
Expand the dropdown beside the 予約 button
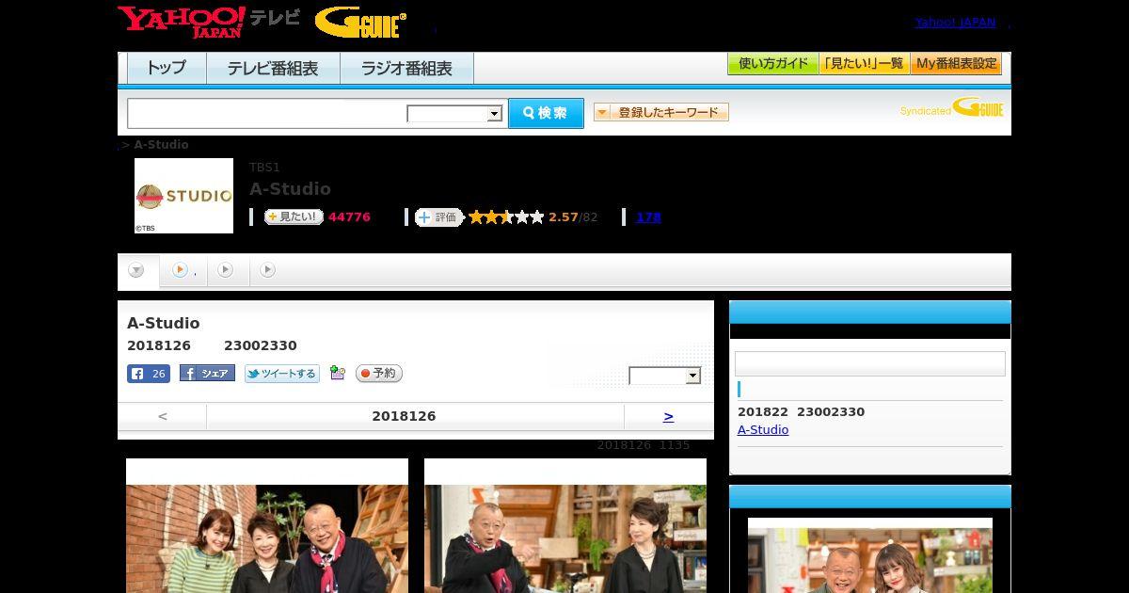[x=665, y=376]
